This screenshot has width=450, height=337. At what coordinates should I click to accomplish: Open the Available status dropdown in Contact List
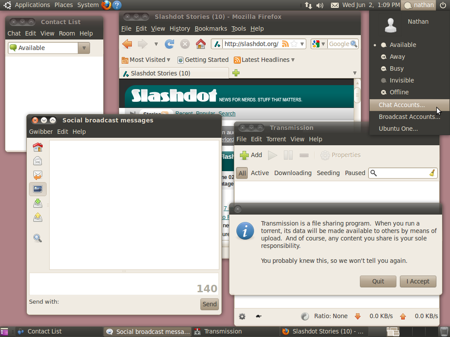pos(83,47)
